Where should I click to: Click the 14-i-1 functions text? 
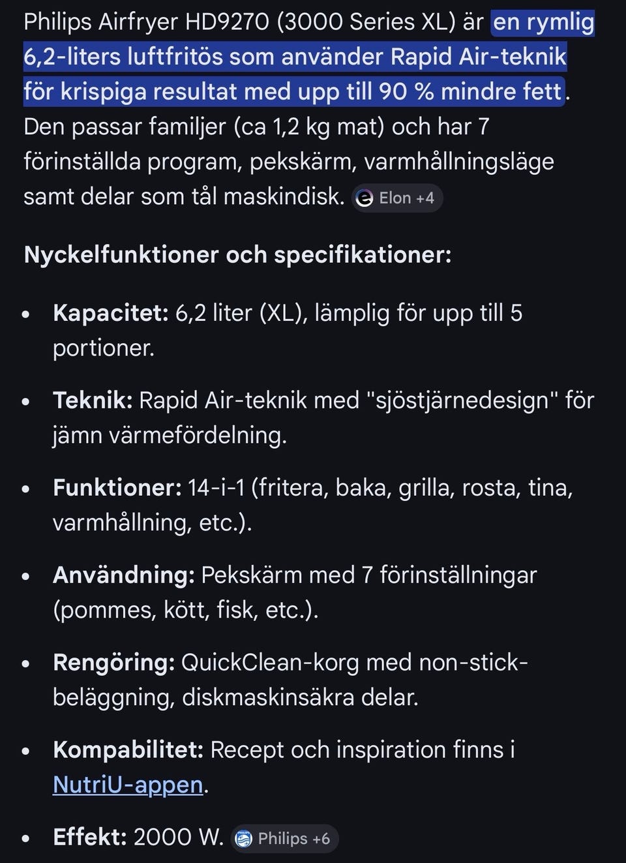(x=216, y=487)
